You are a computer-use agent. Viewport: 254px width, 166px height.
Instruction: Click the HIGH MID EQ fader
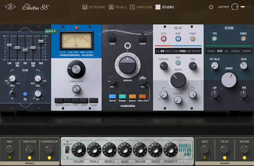(x=33, y=48)
